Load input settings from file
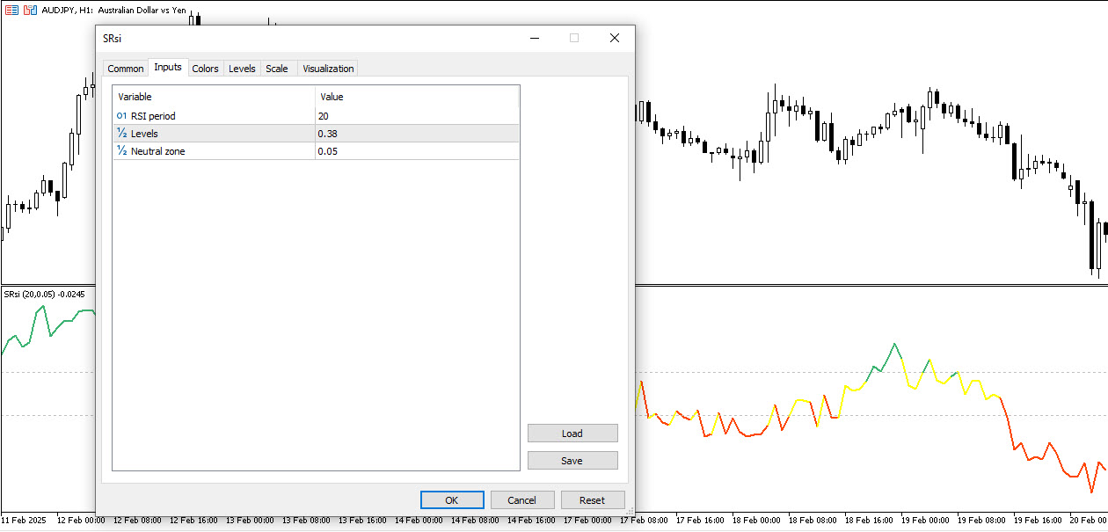 [572, 434]
